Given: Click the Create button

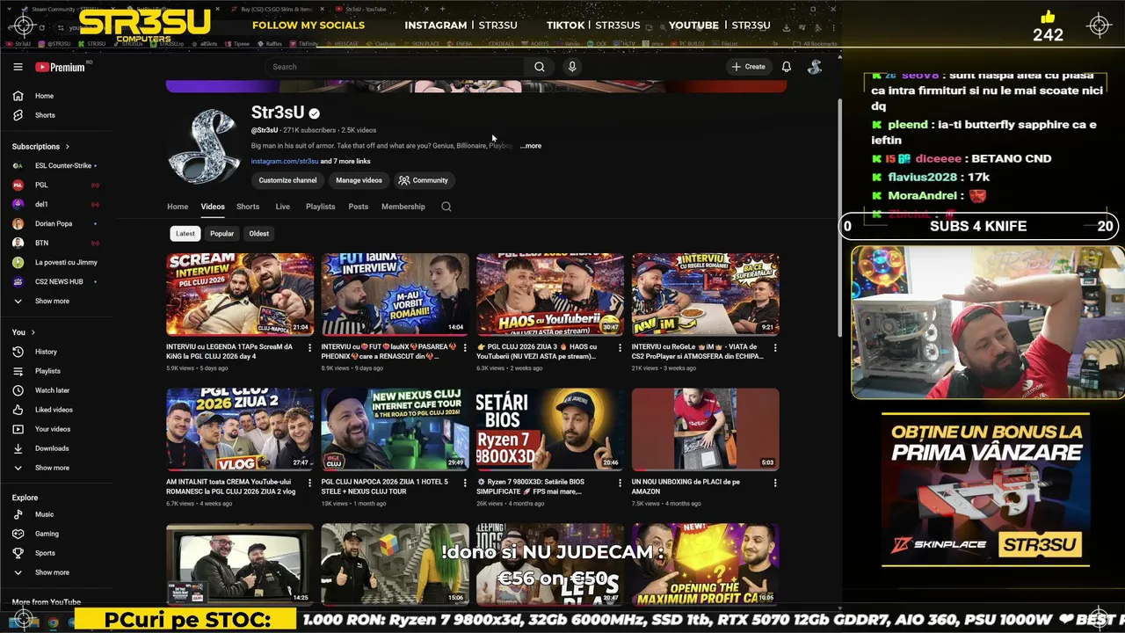Looking at the screenshot, I should 748,67.
